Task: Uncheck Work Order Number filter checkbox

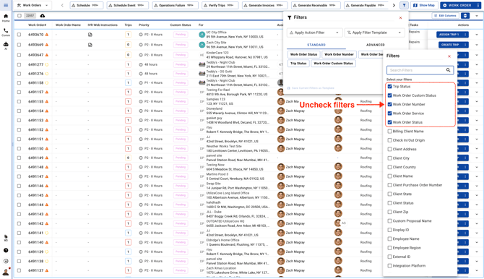Action: tap(390, 104)
